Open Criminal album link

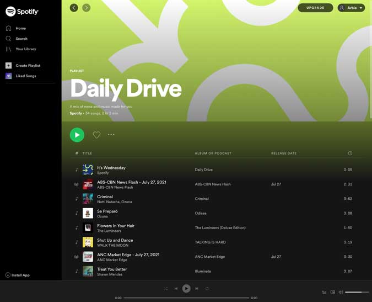(202, 199)
